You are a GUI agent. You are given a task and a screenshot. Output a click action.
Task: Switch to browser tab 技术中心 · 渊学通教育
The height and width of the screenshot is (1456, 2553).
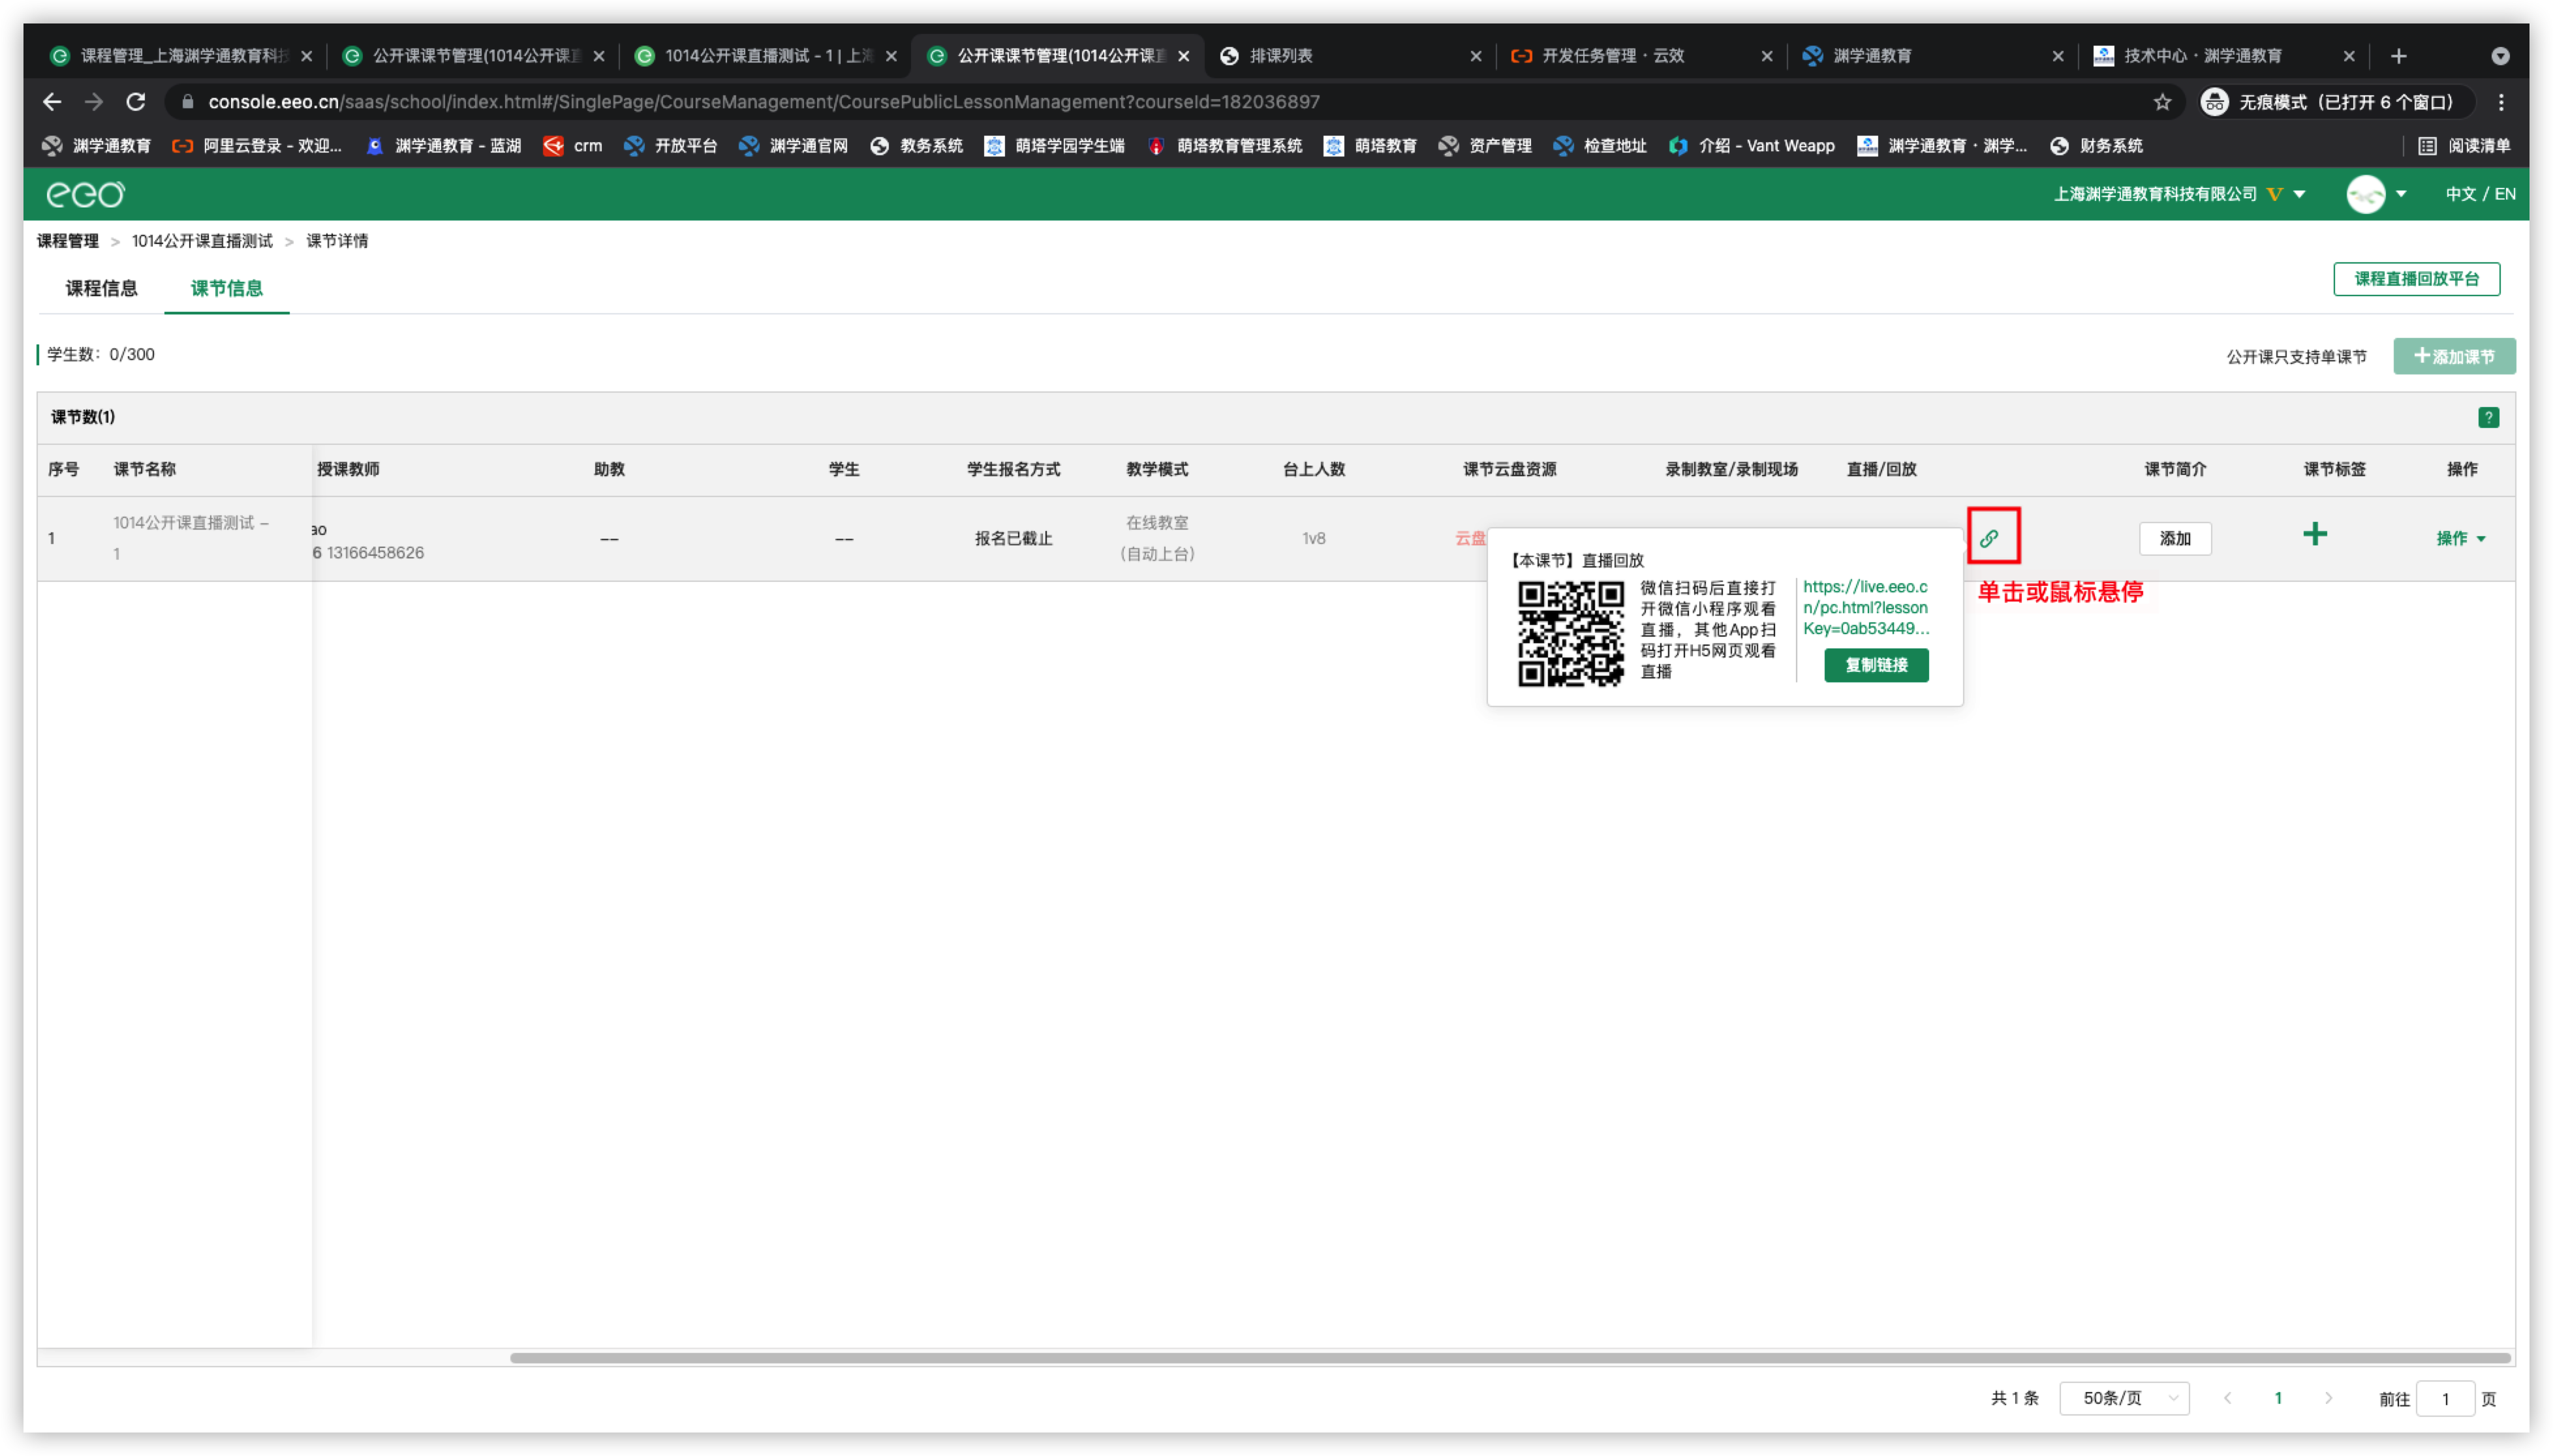[x=2224, y=56]
